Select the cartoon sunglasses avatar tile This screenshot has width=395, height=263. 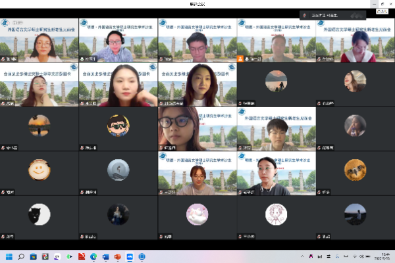click(x=118, y=125)
